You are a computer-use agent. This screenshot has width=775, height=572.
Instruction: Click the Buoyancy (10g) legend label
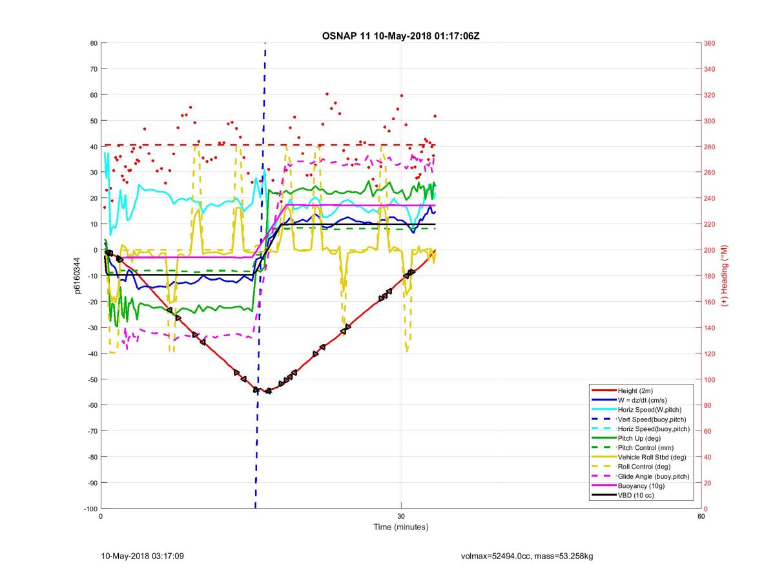[641, 485]
